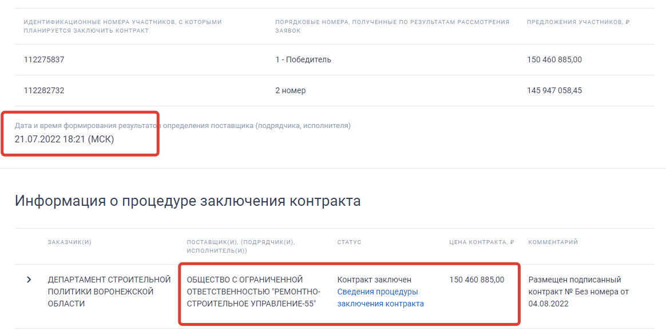This screenshot has width=666, height=335.
Task: Click the participant offer 145 947 058,45
Action: click(x=554, y=90)
